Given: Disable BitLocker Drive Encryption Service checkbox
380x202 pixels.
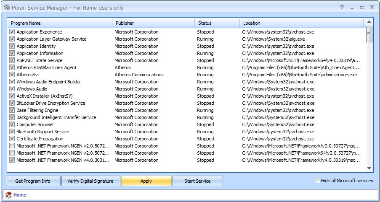Looking at the screenshot, I should tap(12, 103).
